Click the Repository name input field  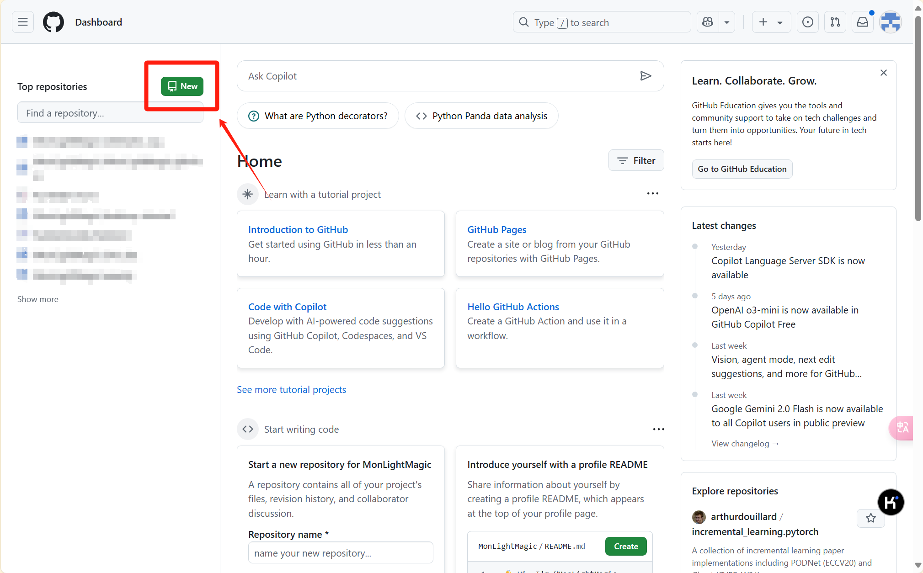coord(341,553)
